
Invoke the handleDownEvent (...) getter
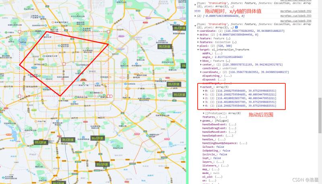(x=232, y=124)
